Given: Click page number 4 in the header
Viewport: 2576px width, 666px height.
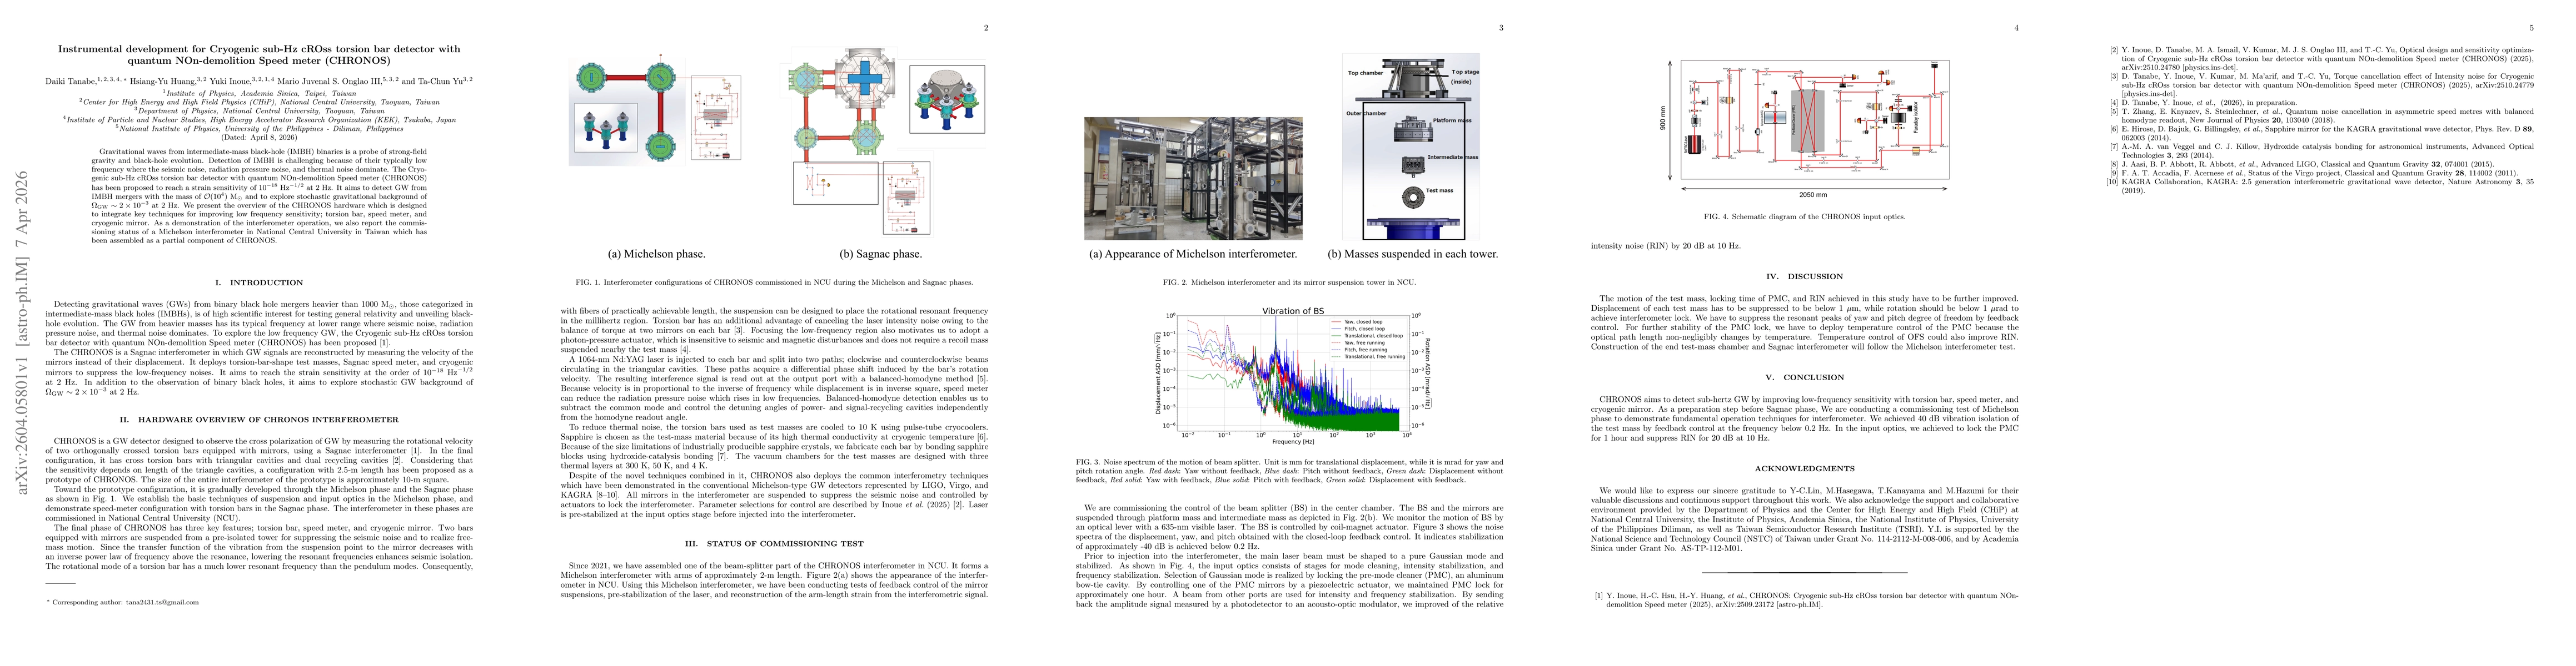Looking at the screenshot, I should tap(2016, 28).
